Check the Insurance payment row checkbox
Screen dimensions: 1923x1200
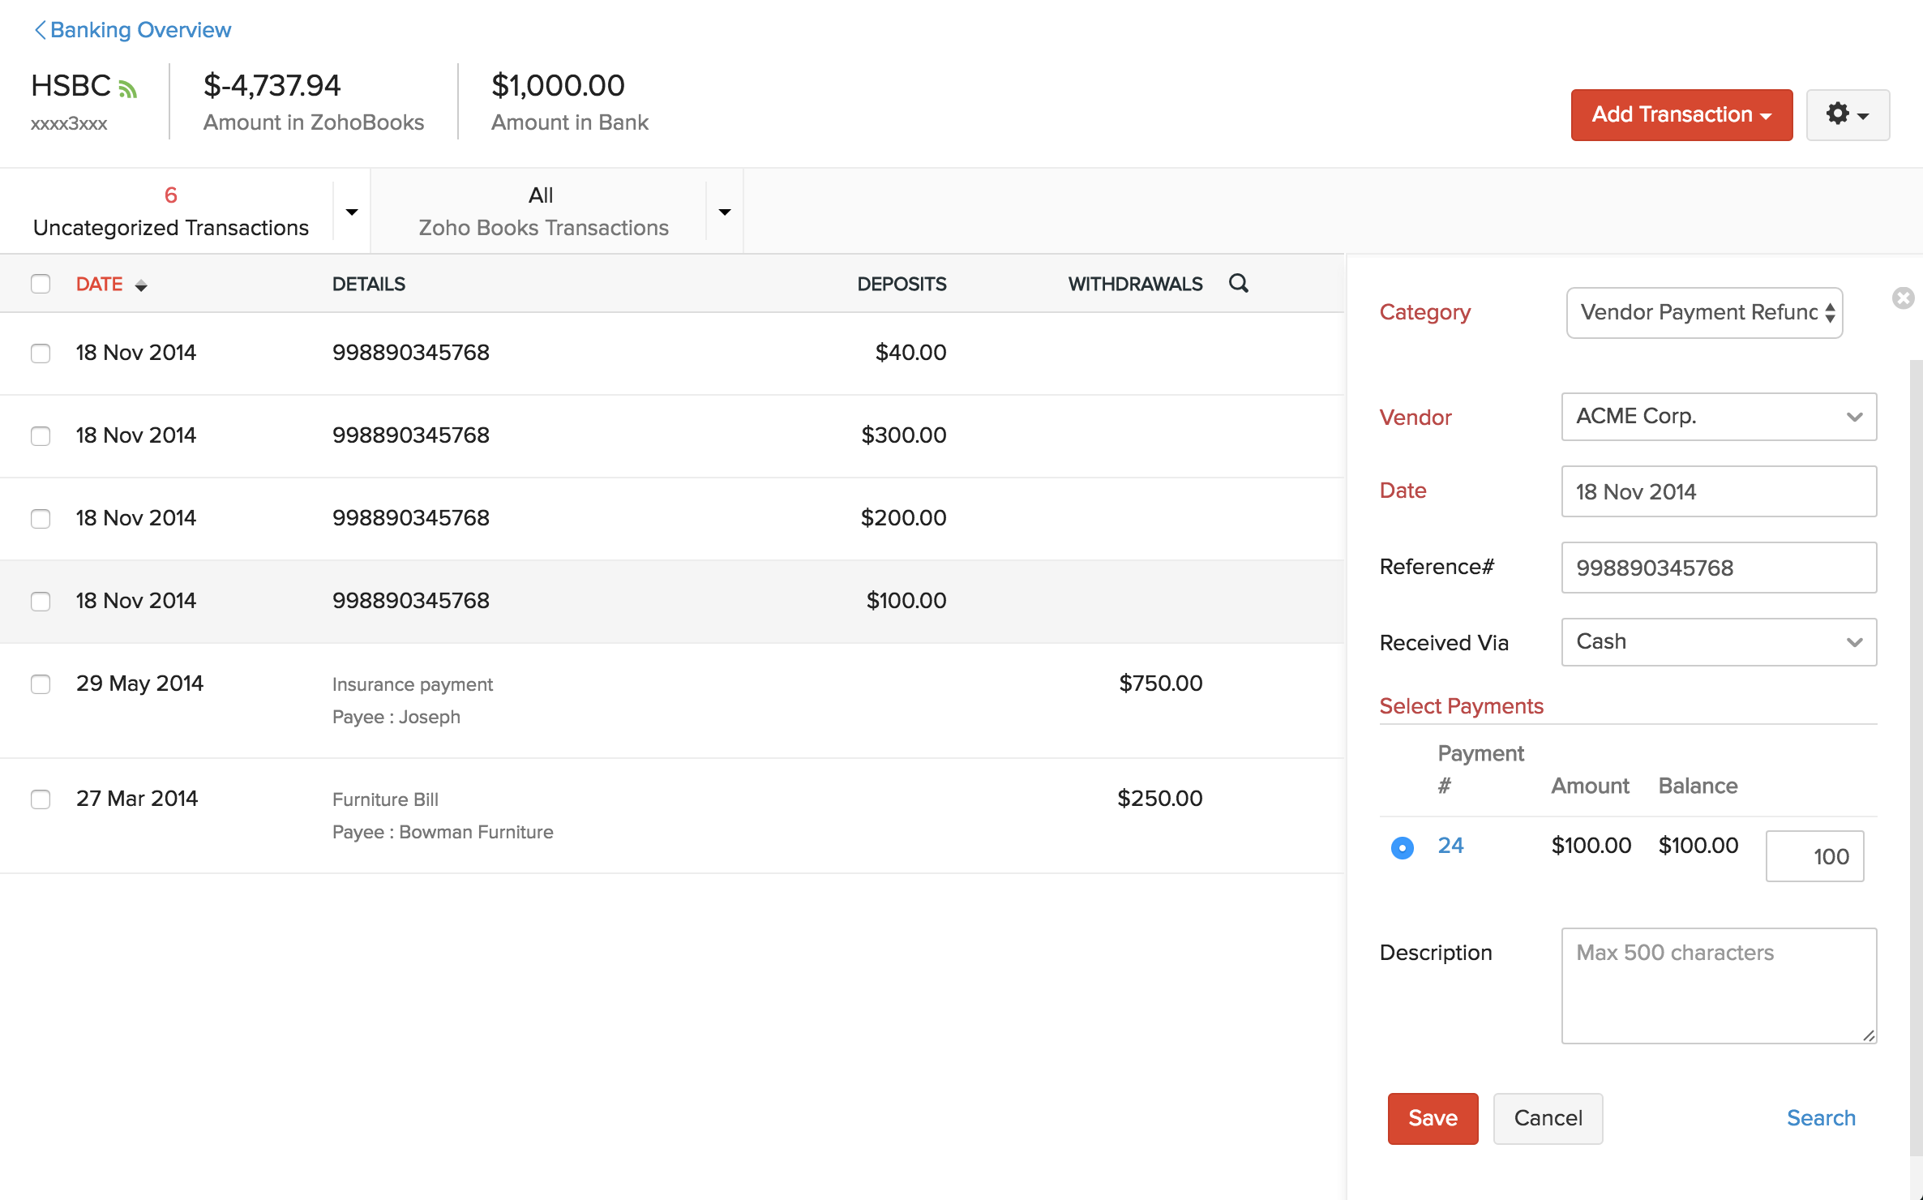click(41, 684)
